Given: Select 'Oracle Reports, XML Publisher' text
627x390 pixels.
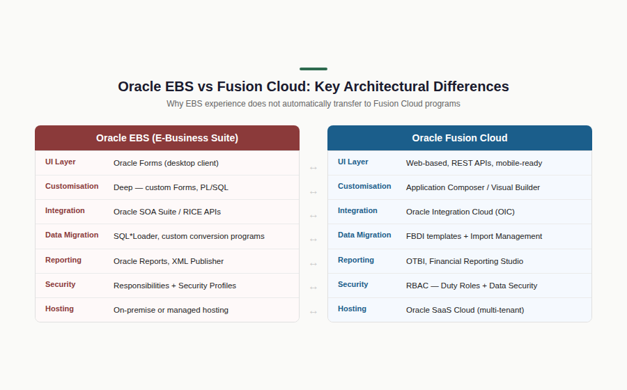Looking at the screenshot, I should tap(169, 261).
